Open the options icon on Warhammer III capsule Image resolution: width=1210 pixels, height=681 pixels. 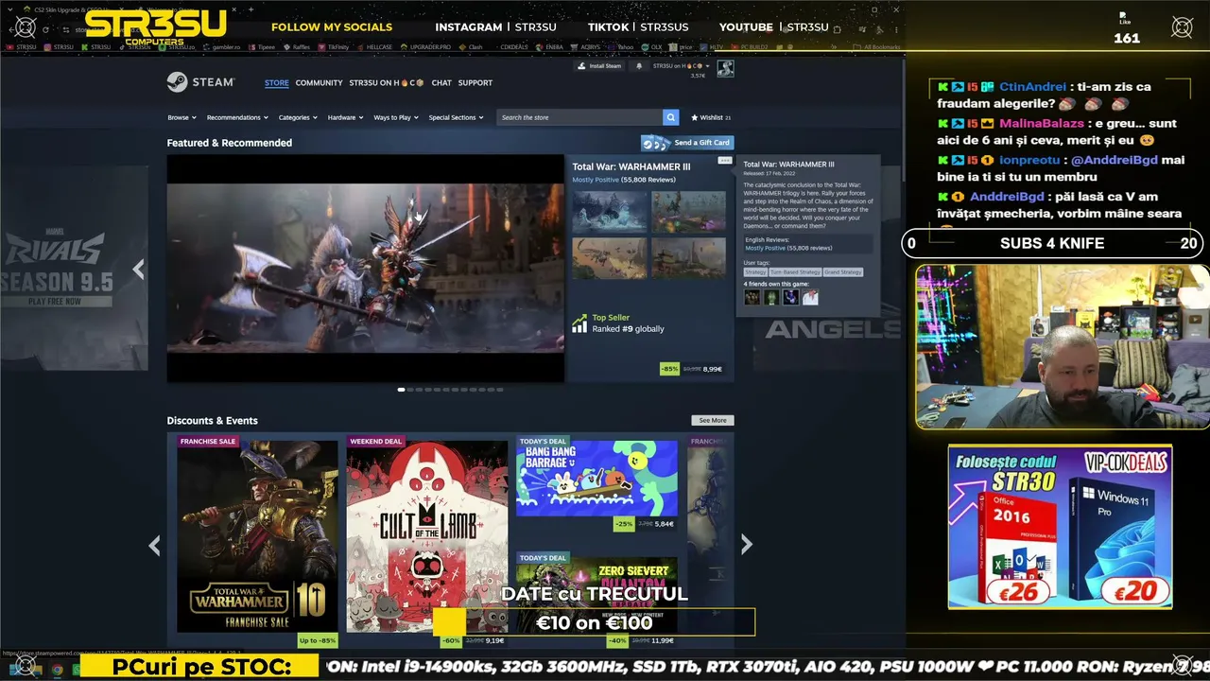pyautogui.click(x=725, y=161)
